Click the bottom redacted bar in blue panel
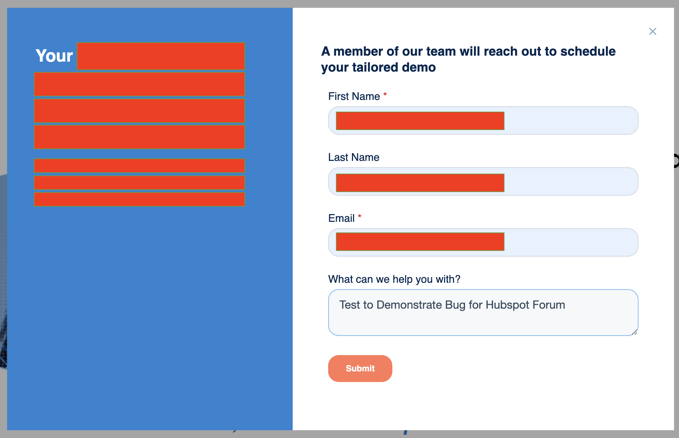The height and width of the screenshot is (438, 679). click(139, 200)
